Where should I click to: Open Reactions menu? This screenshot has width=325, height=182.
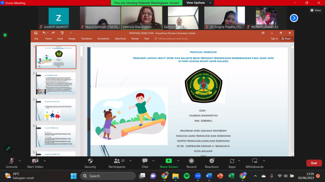click(x=212, y=163)
